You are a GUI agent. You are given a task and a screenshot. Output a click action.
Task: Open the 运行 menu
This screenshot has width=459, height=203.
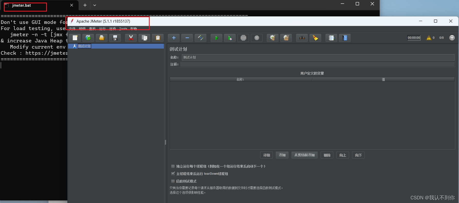click(x=102, y=28)
